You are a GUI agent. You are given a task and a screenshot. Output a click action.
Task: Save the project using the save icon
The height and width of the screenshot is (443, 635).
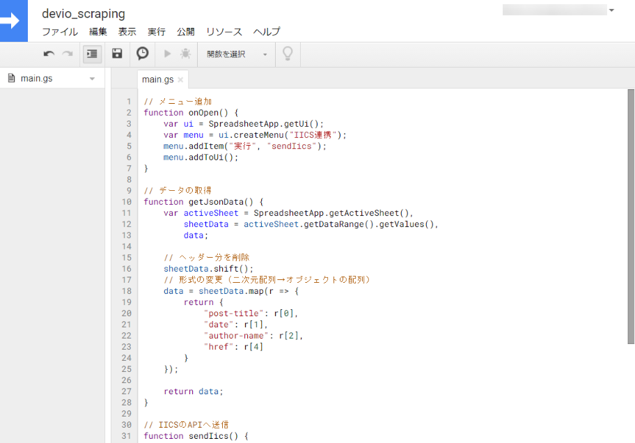[117, 53]
